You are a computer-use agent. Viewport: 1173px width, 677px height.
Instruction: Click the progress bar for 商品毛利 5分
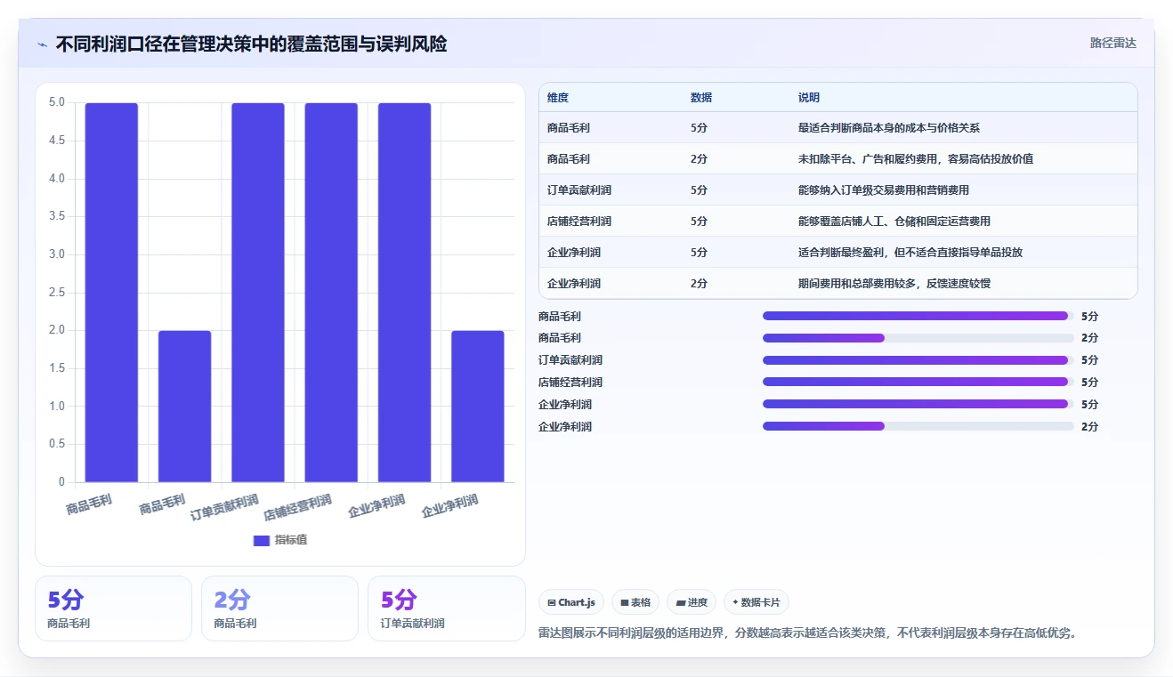click(x=918, y=316)
